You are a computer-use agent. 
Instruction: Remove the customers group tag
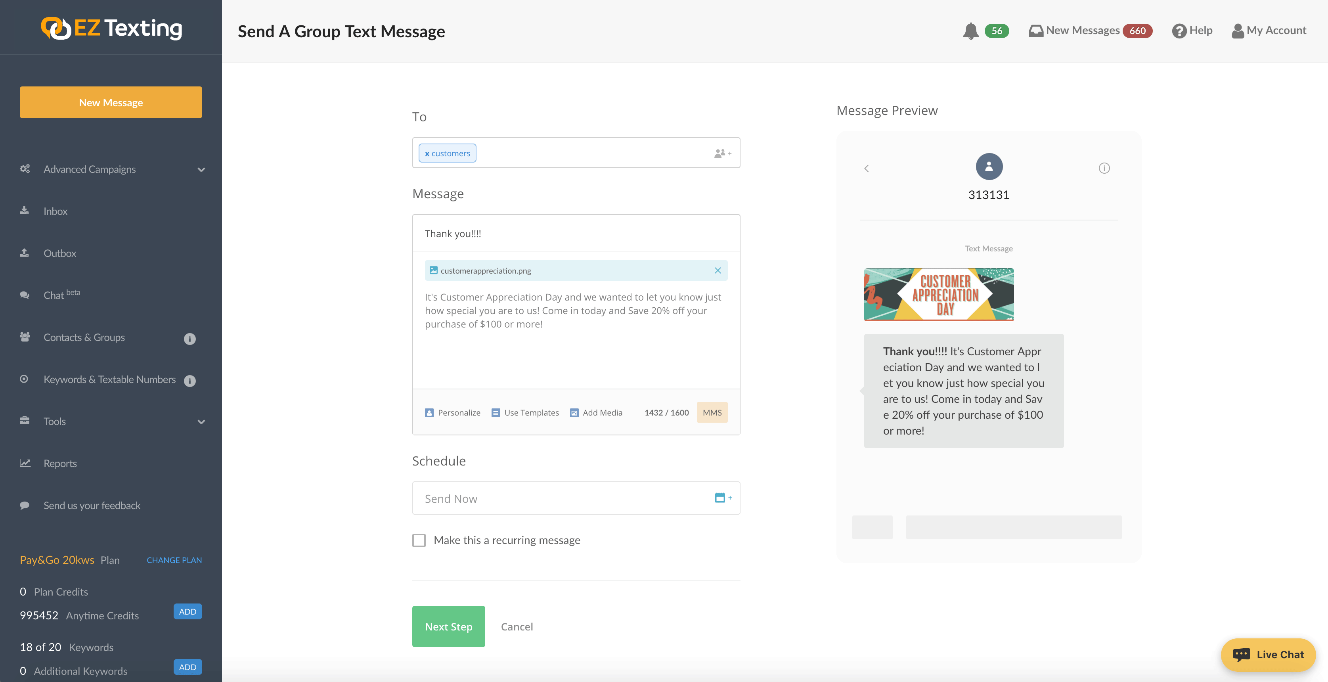[427, 153]
